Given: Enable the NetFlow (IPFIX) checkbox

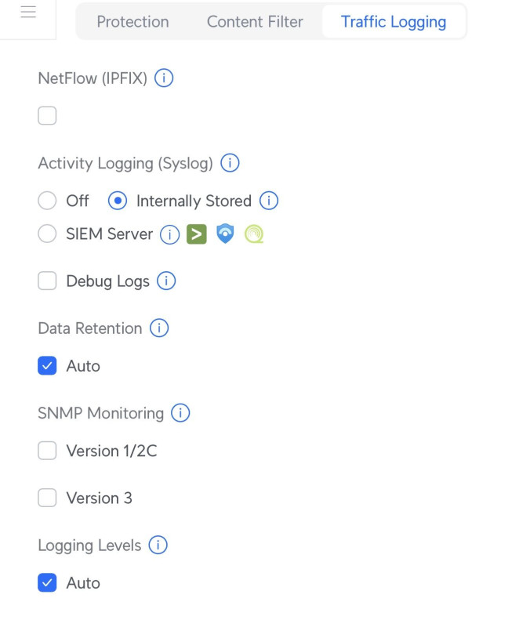Looking at the screenshot, I should tap(47, 116).
